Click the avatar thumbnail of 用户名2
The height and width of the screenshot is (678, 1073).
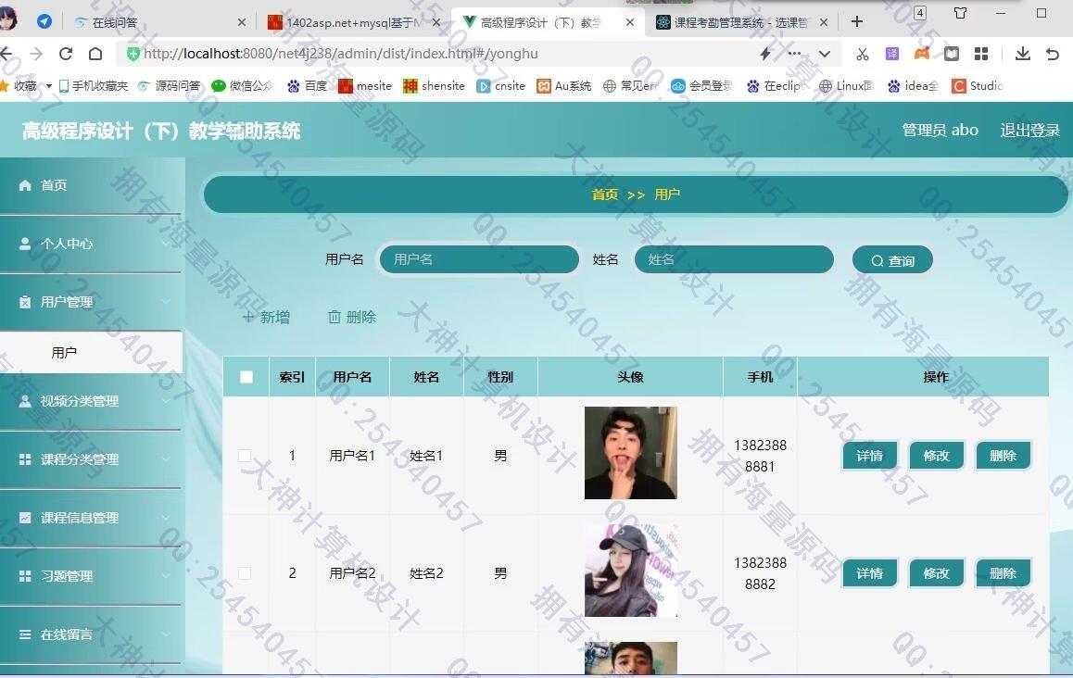[x=630, y=571]
